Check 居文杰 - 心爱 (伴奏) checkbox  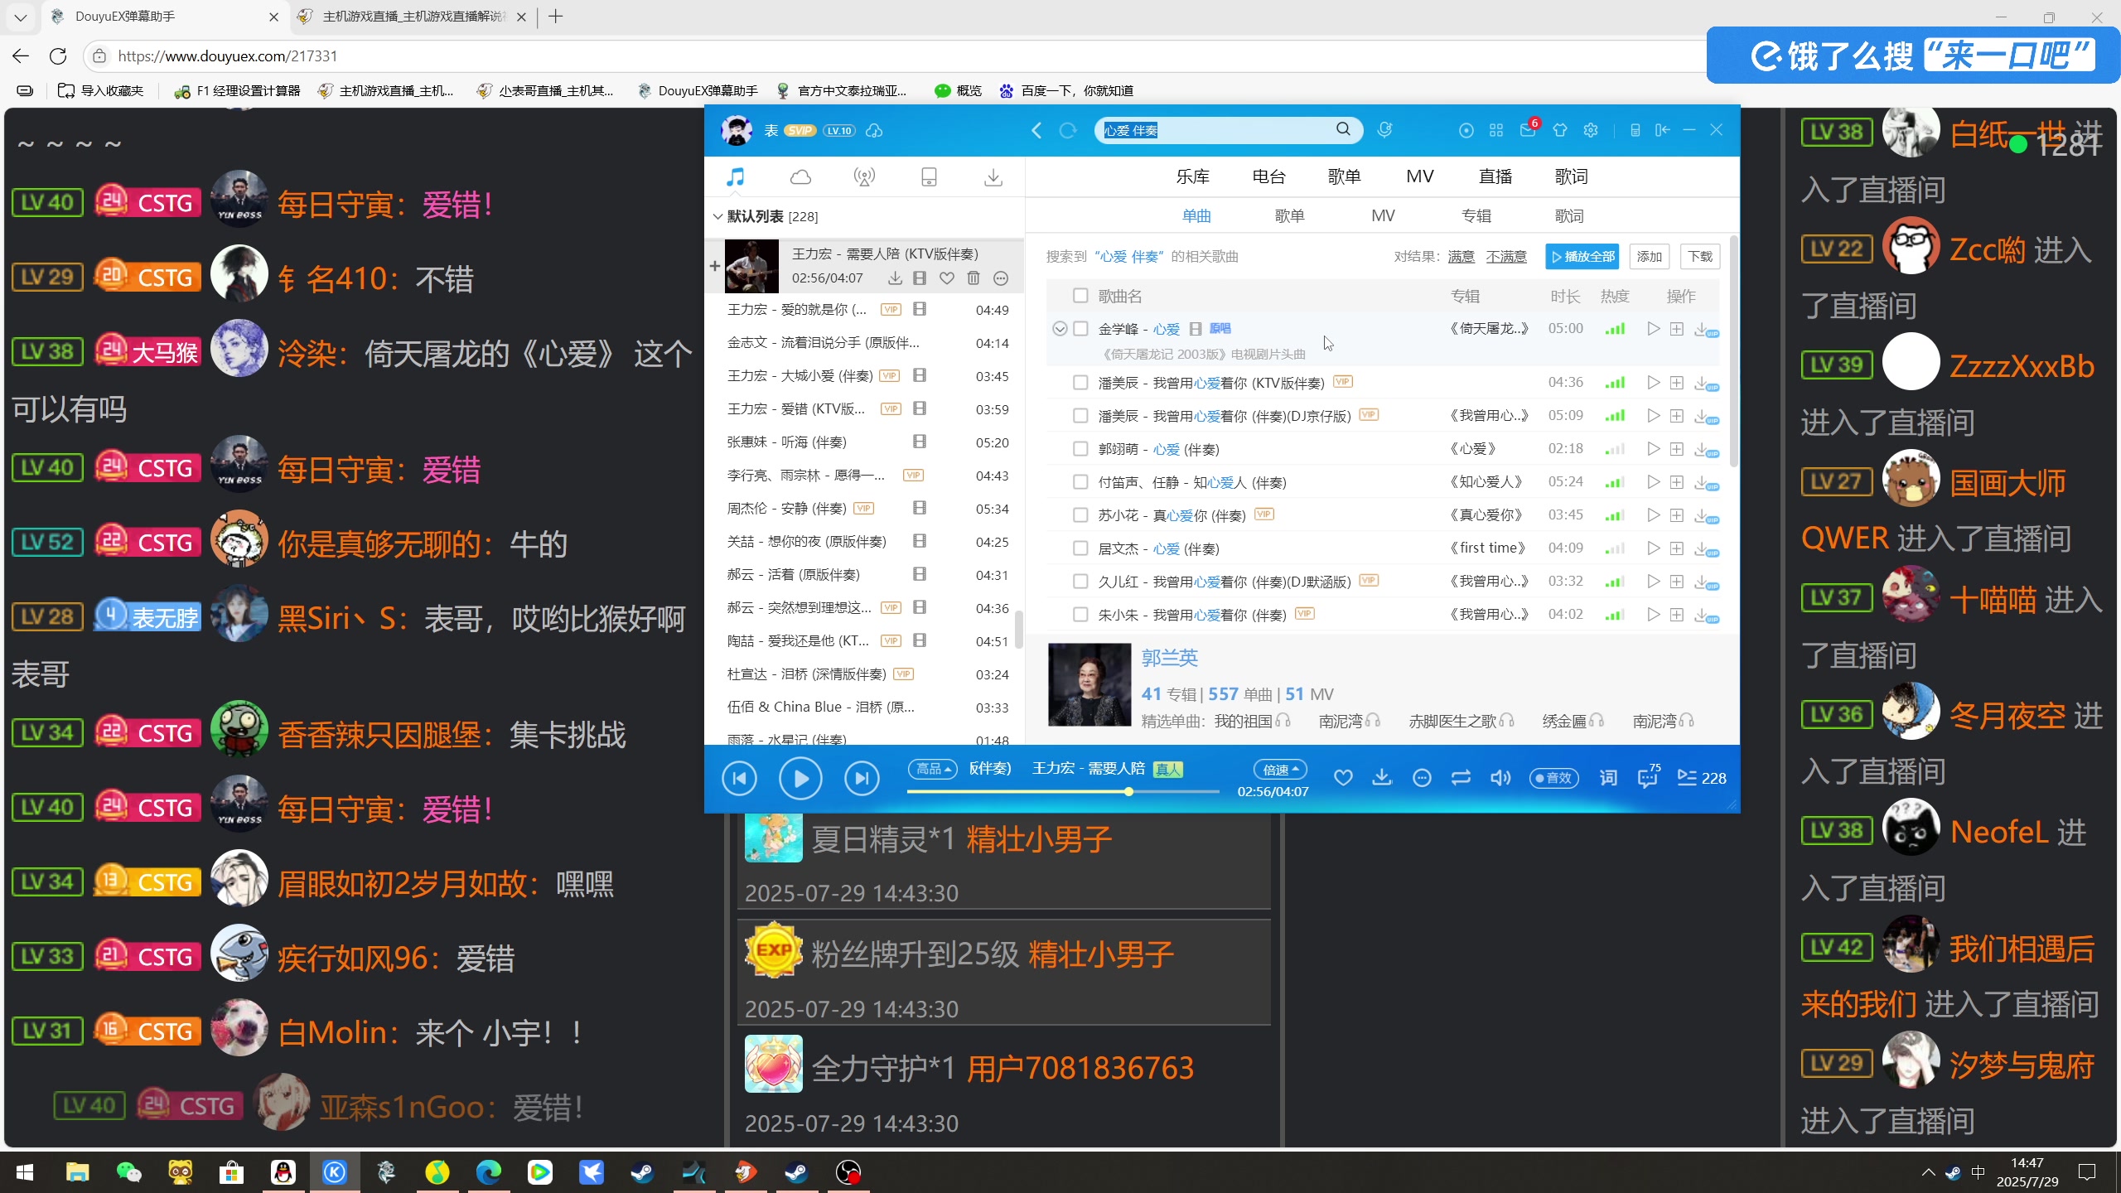click(1080, 548)
